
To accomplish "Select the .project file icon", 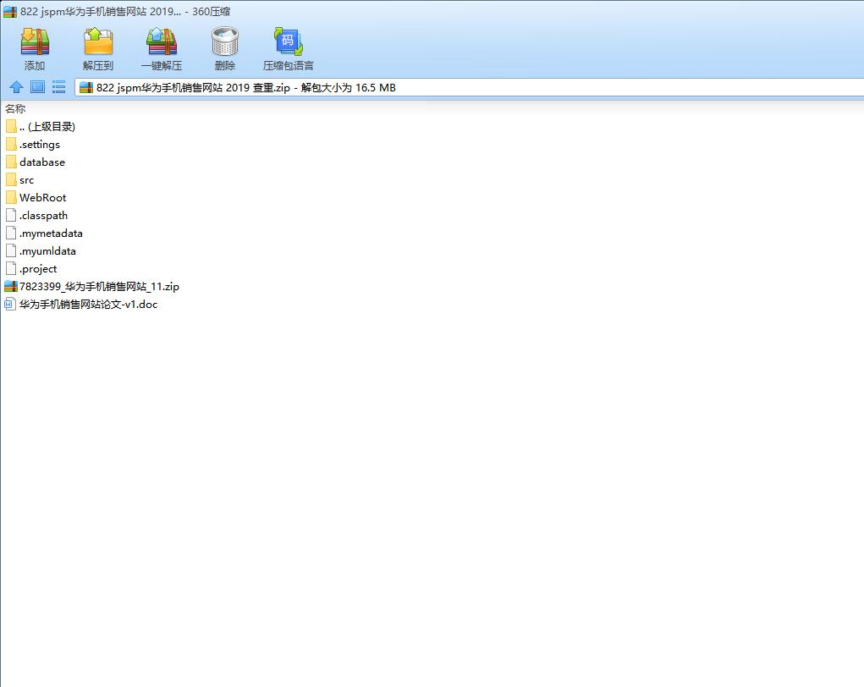I will tap(11, 268).
